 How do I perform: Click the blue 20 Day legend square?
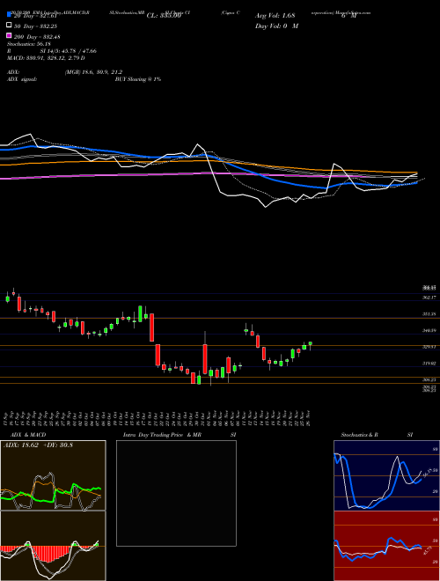click(x=10, y=15)
